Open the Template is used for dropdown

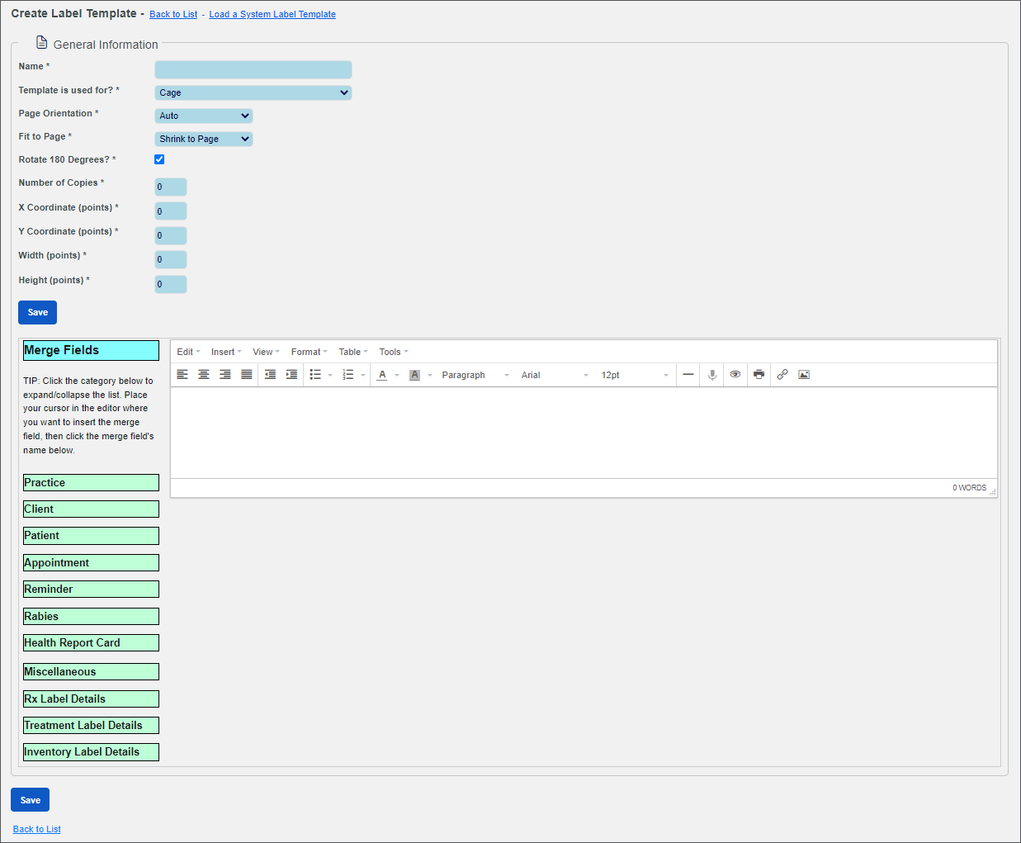coord(253,92)
